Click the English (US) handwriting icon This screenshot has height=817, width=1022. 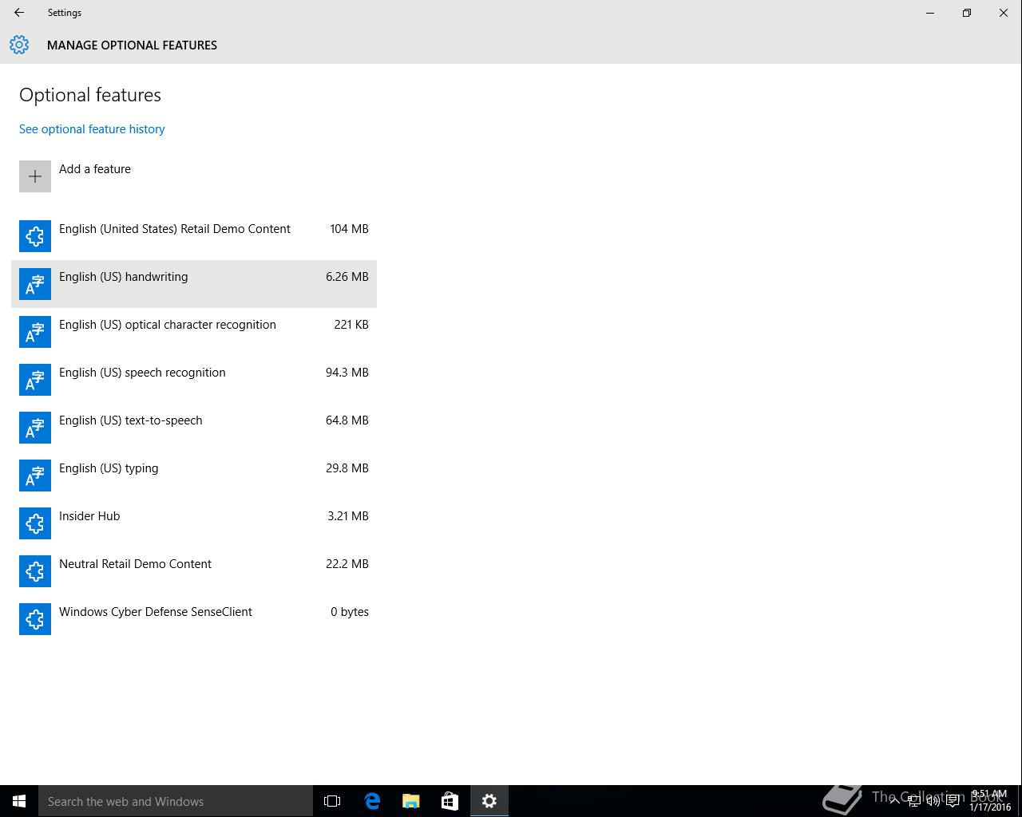35,284
